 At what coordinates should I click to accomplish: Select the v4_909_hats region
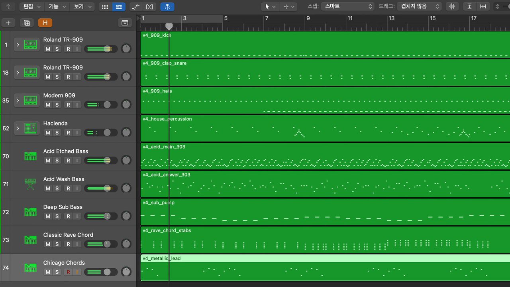click(325, 100)
